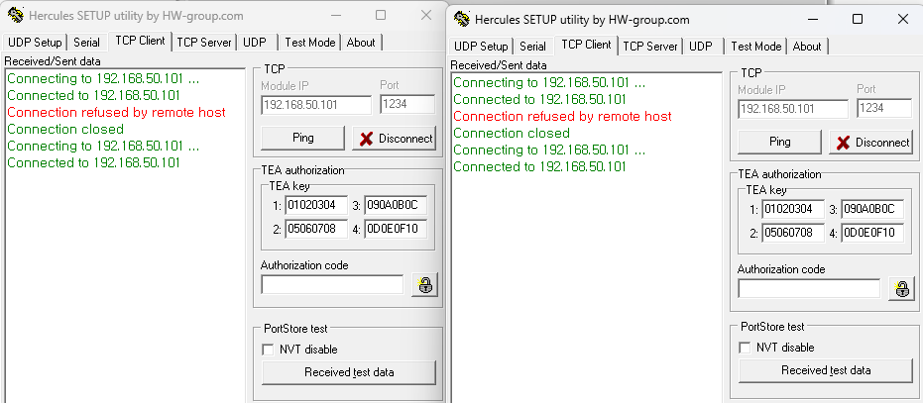Image resolution: width=923 pixels, height=403 pixels.
Task: Enable NVT disable checkbox in left window
Action: pyautogui.click(x=268, y=350)
